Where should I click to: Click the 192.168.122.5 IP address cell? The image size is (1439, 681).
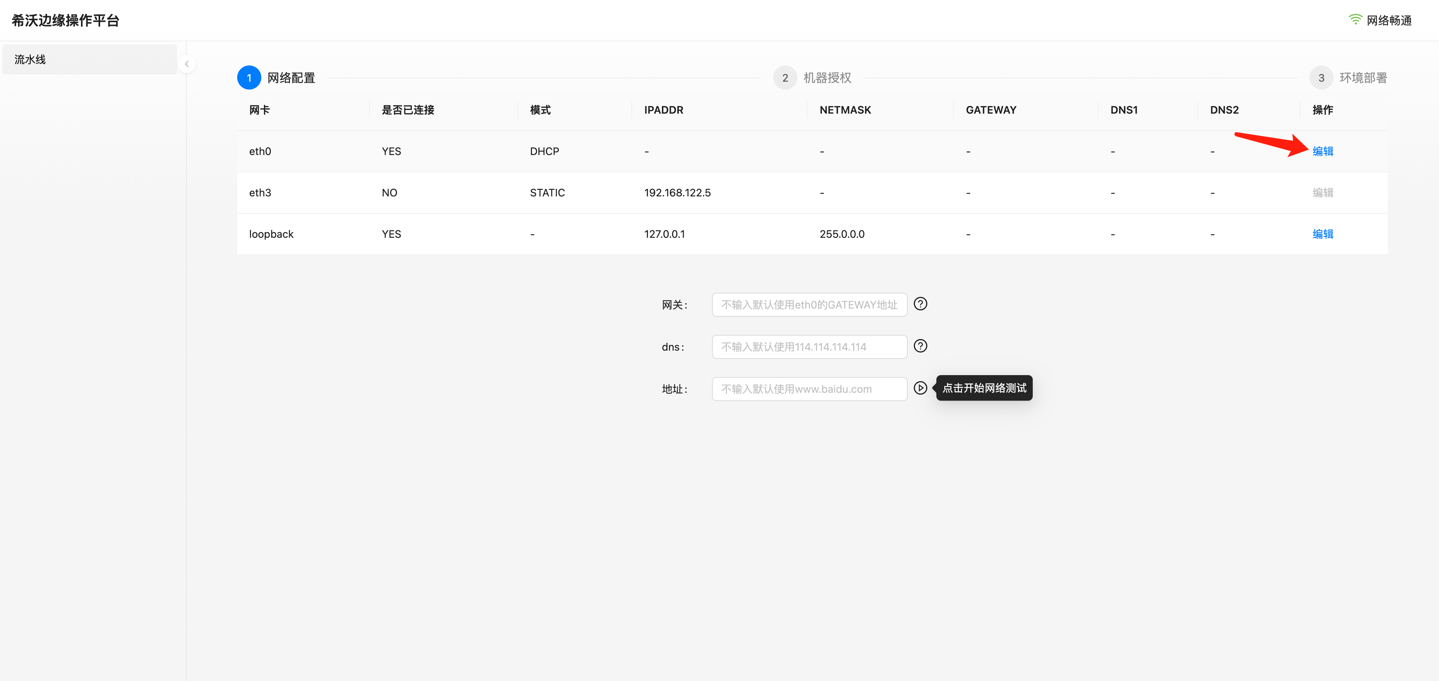coord(677,193)
